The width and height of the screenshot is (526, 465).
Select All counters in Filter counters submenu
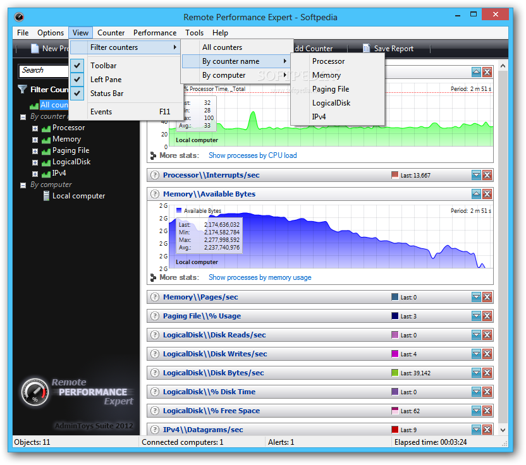click(236, 47)
